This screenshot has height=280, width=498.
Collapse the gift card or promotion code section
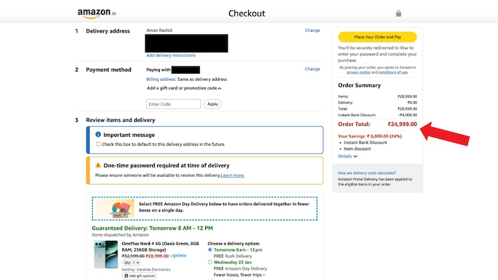[x=219, y=88]
